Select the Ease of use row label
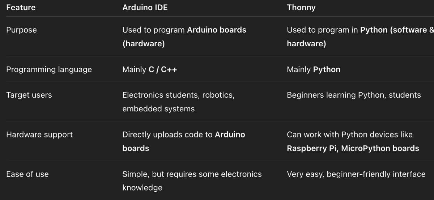This screenshot has width=434, height=200. pos(27,174)
